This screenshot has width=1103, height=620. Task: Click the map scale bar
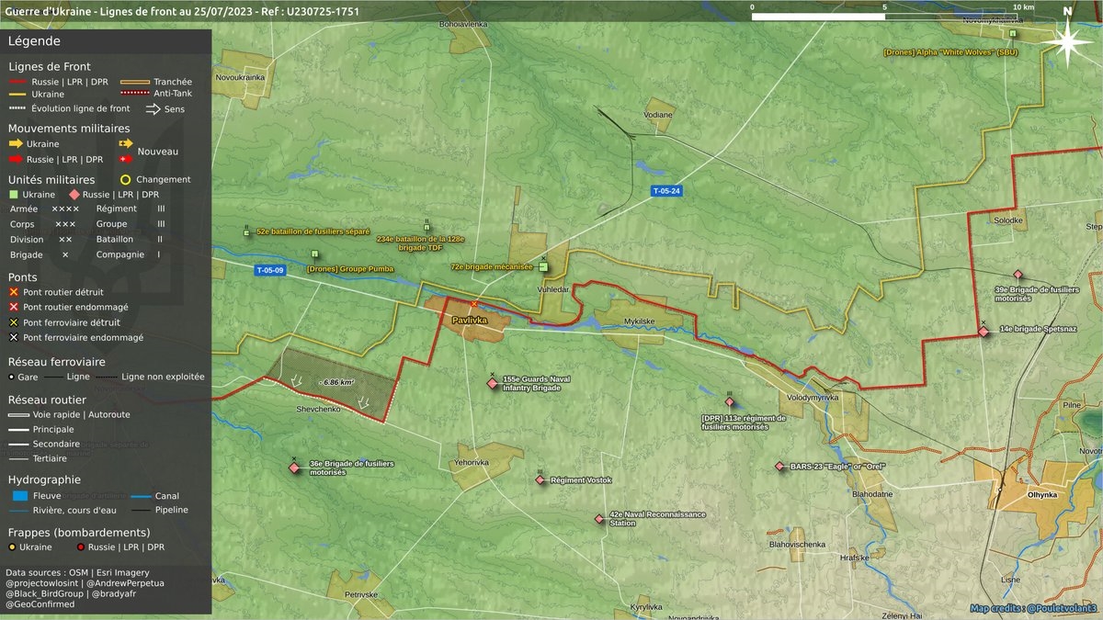(x=884, y=16)
